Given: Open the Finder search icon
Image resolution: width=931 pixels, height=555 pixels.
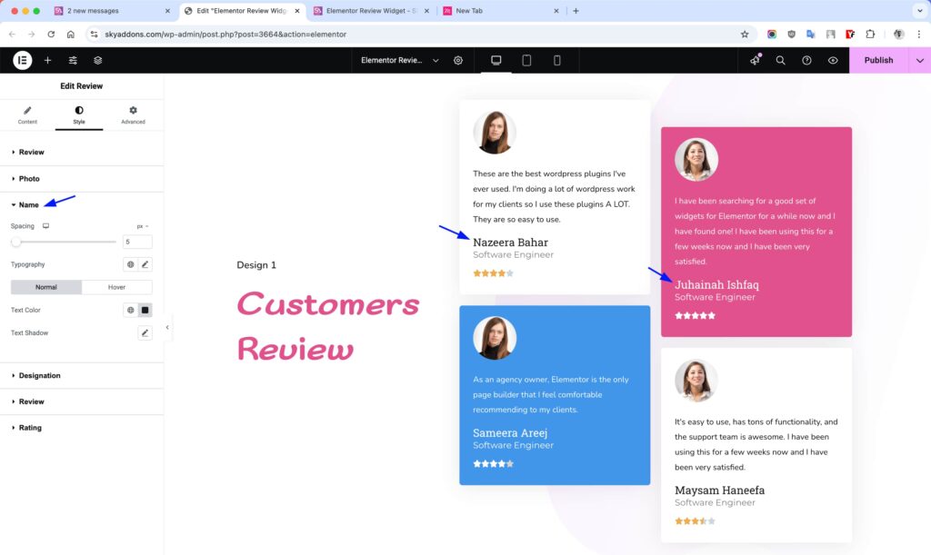Looking at the screenshot, I should 780,60.
